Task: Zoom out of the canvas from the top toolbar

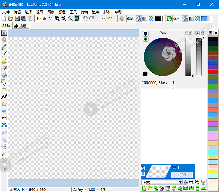Action: tap(64, 18)
